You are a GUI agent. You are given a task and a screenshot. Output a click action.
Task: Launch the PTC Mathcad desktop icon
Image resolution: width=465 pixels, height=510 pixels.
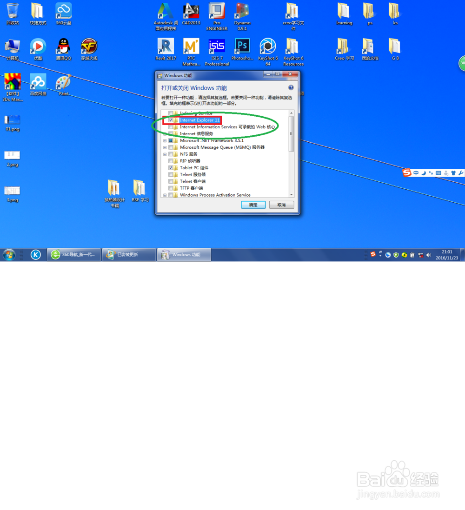click(x=191, y=52)
